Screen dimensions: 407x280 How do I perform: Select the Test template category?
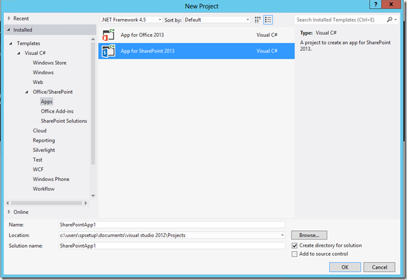(x=37, y=160)
